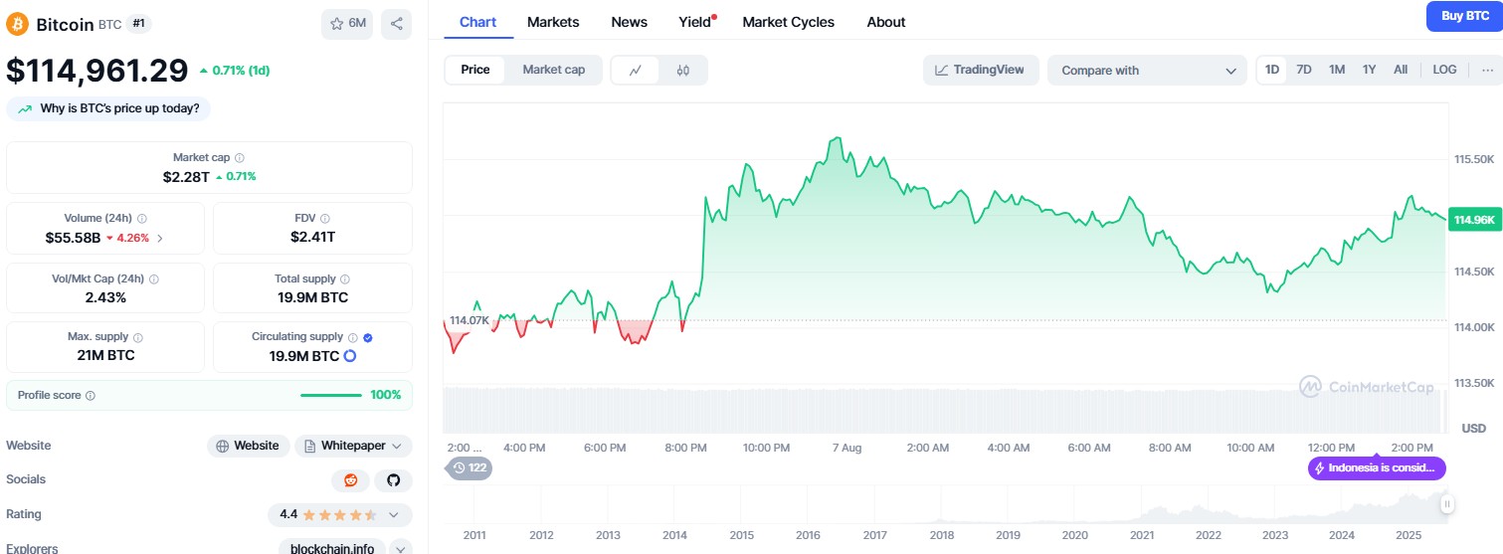Toggle chart to Market cap view
The width and height of the screenshot is (1503, 554).
click(553, 70)
